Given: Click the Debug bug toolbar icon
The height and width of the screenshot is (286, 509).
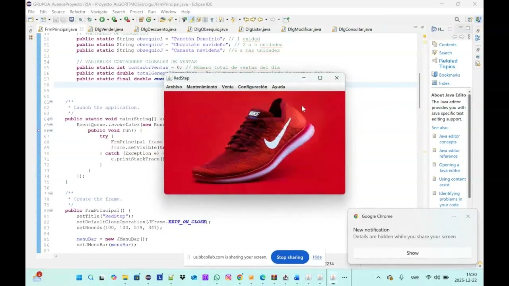Looking at the screenshot, I should pyautogui.click(x=90, y=19).
